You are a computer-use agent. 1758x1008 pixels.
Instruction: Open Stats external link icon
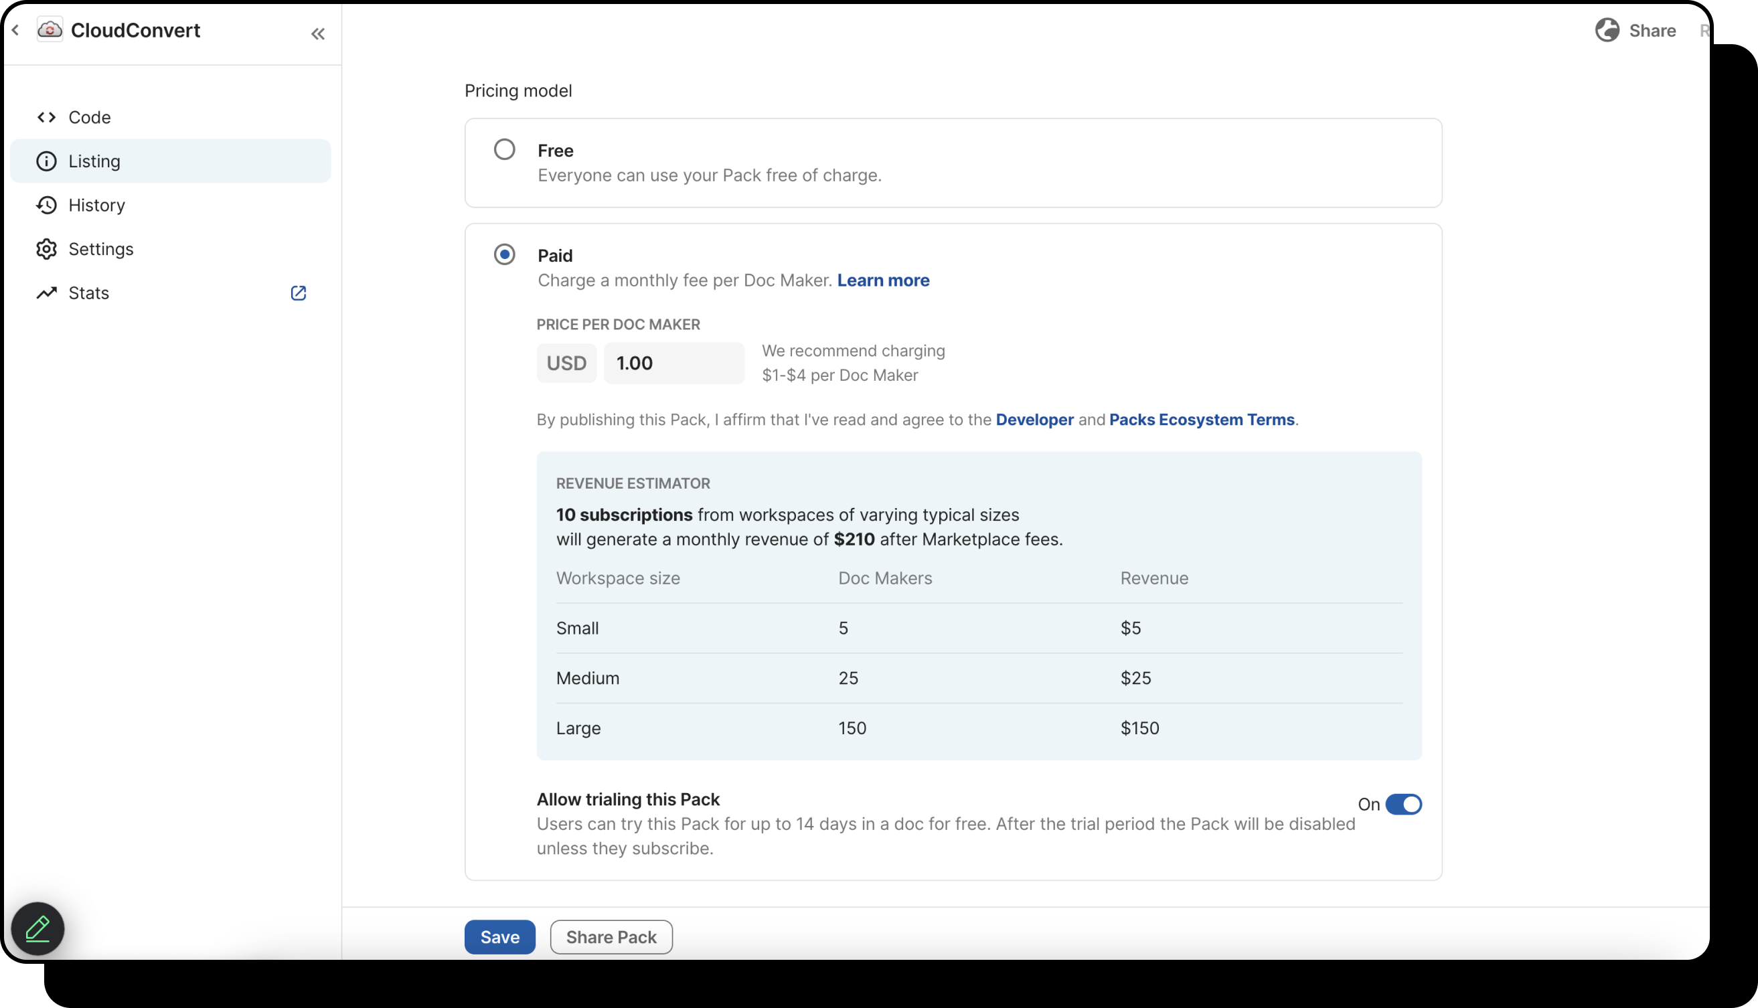(x=299, y=293)
